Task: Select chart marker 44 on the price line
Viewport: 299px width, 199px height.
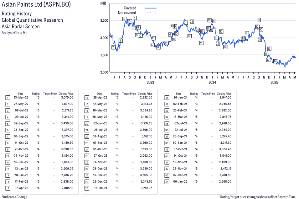Action: (275, 61)
